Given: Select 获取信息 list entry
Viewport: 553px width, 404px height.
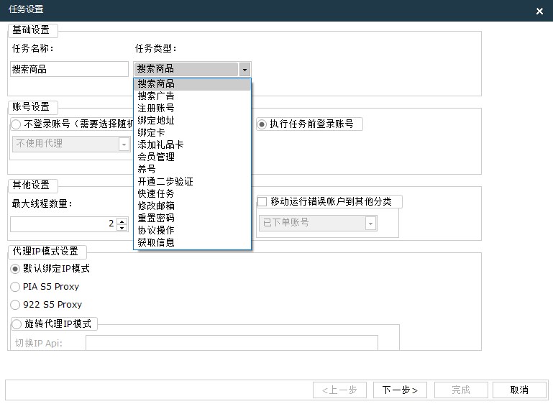Looking at the screenshot, I should (192, 242).
